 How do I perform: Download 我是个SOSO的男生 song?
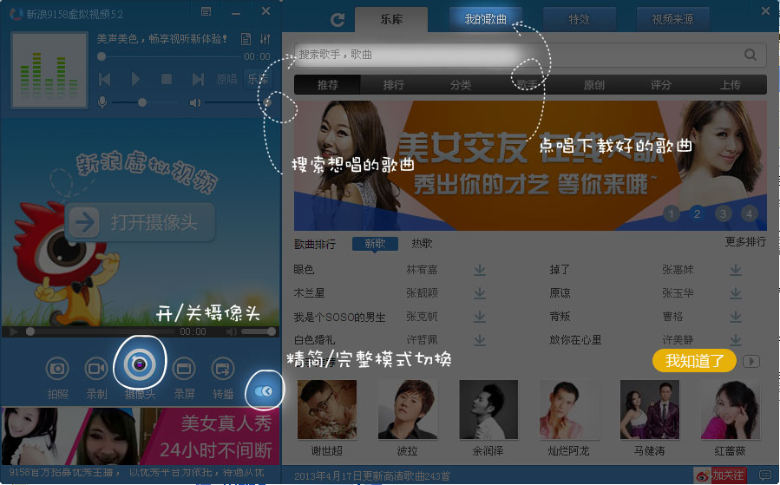coord(480,317)
